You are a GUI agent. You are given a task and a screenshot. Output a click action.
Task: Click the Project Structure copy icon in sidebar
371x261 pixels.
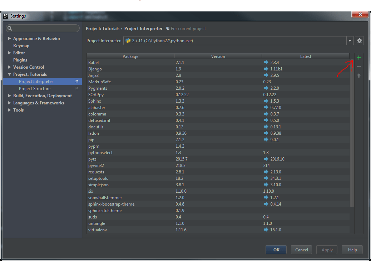(x=76, y=89)
